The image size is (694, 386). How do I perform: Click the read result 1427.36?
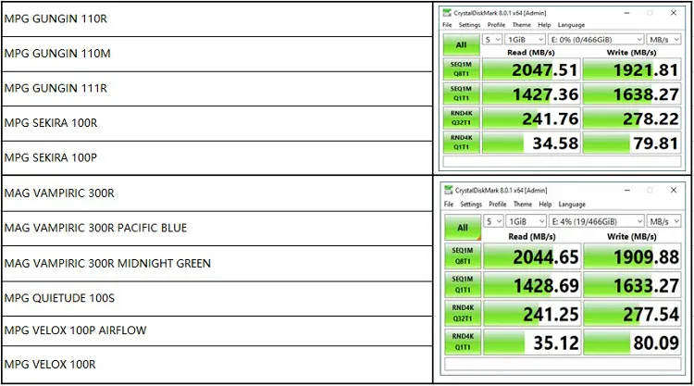tap(531, 93)
